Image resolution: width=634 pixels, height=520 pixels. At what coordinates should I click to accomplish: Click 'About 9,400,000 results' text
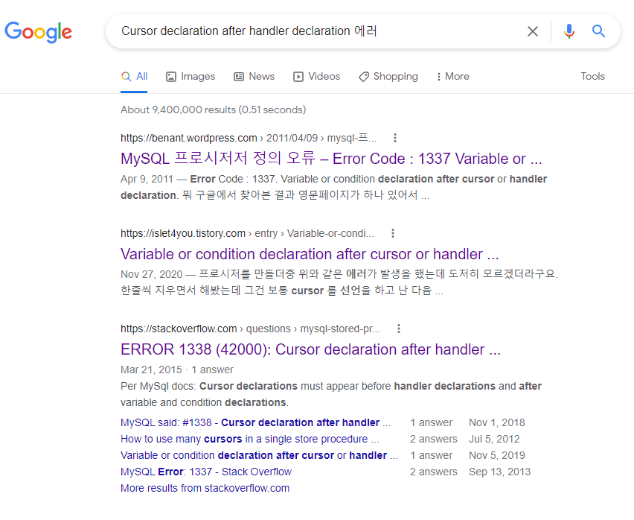click(213, 110)
